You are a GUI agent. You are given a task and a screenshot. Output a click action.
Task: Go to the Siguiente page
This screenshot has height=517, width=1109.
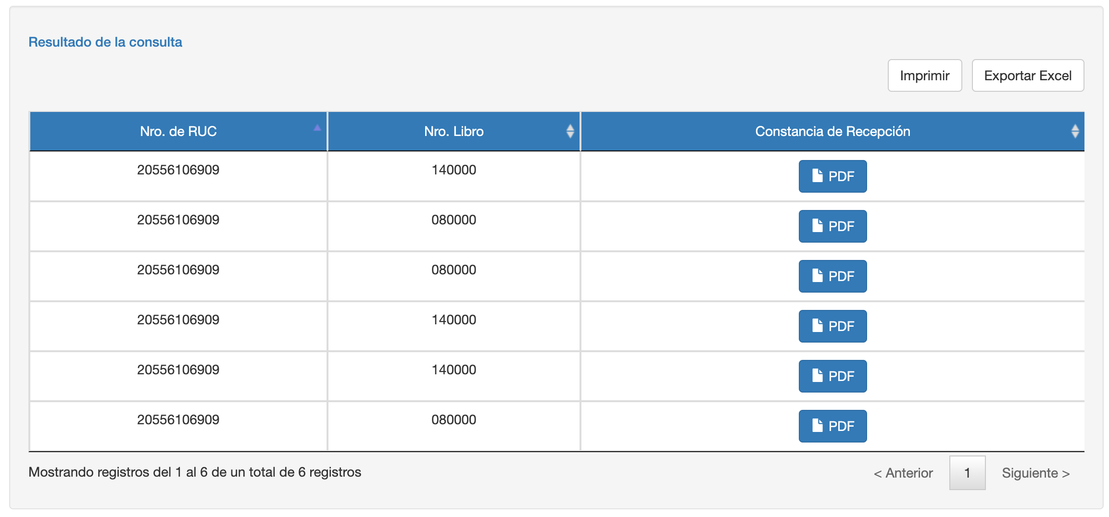tap(1035, 473)
